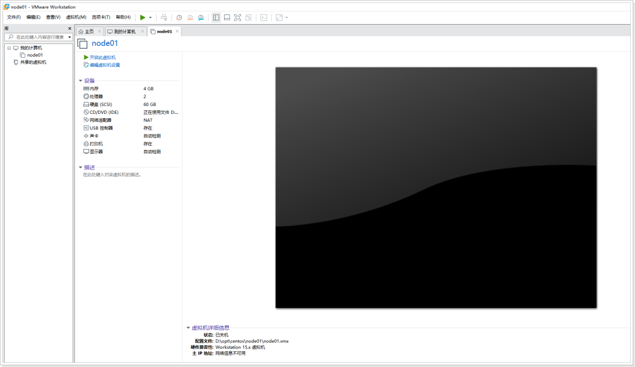This screenshot has height=367, width=635.
Task: Take a snapshot using the clock snapshot icon
Action: tap(179, 17)
